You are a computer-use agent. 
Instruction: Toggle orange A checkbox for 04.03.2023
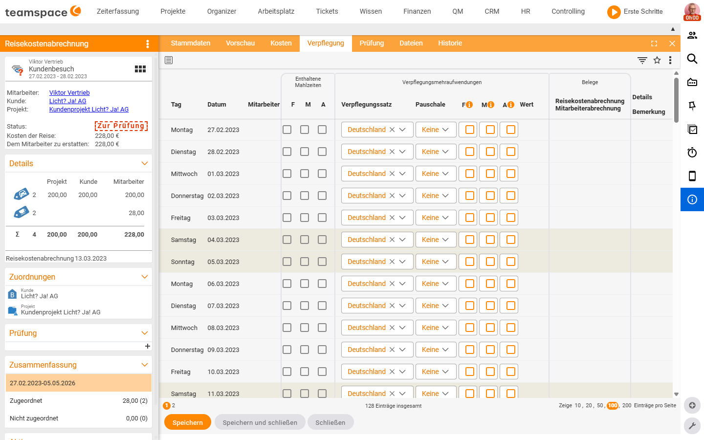[511, 240]
